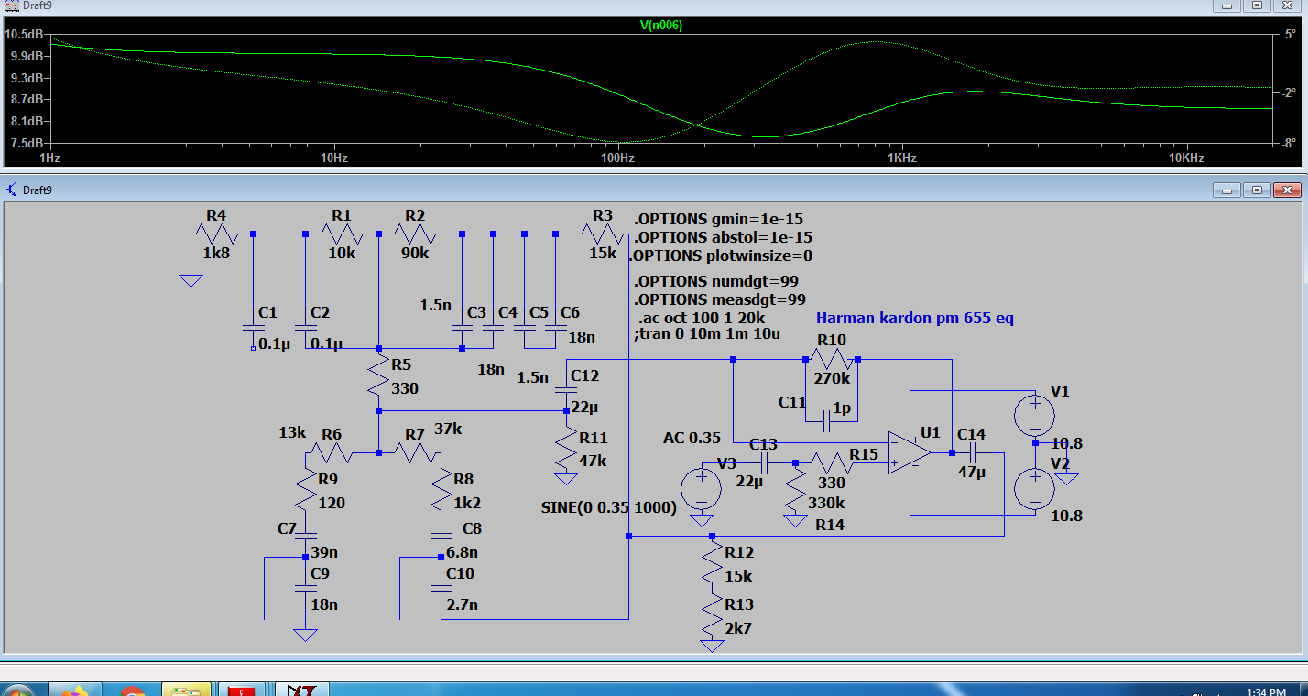Click the 10.5dB label on magnitude axis
Screen dimensions: 1308x696
pyautogui.click(x=23, y=35)
